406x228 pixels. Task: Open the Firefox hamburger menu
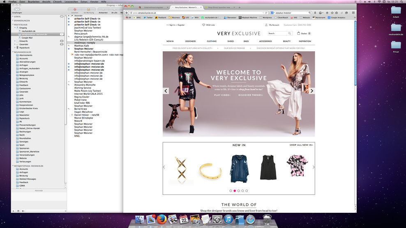(x=353, y=13)
